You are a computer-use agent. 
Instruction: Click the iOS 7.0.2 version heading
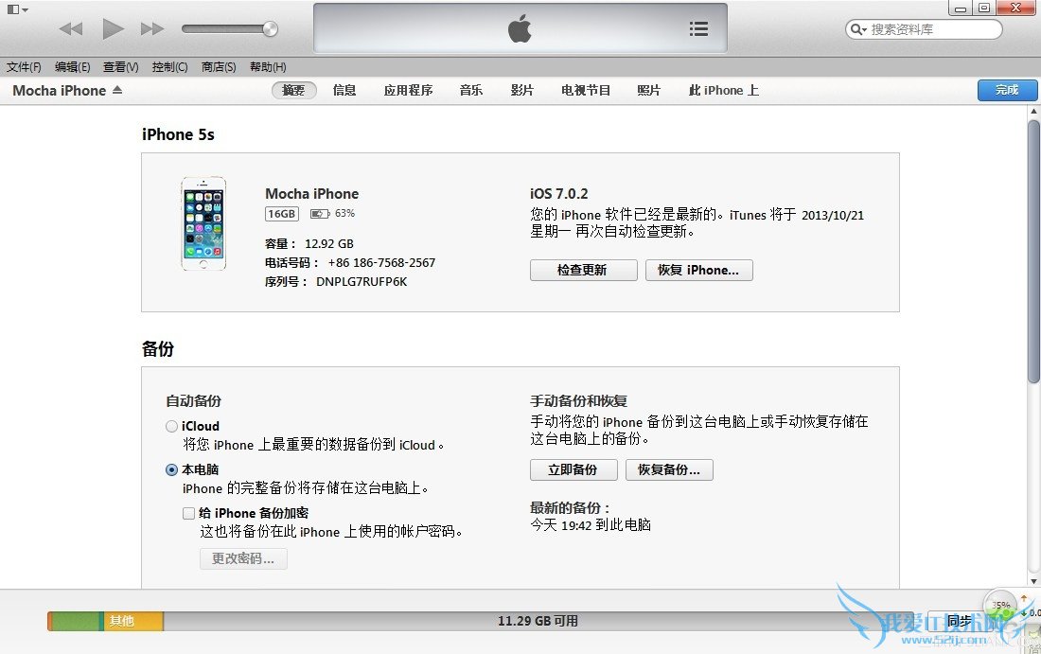coord(559,194)
